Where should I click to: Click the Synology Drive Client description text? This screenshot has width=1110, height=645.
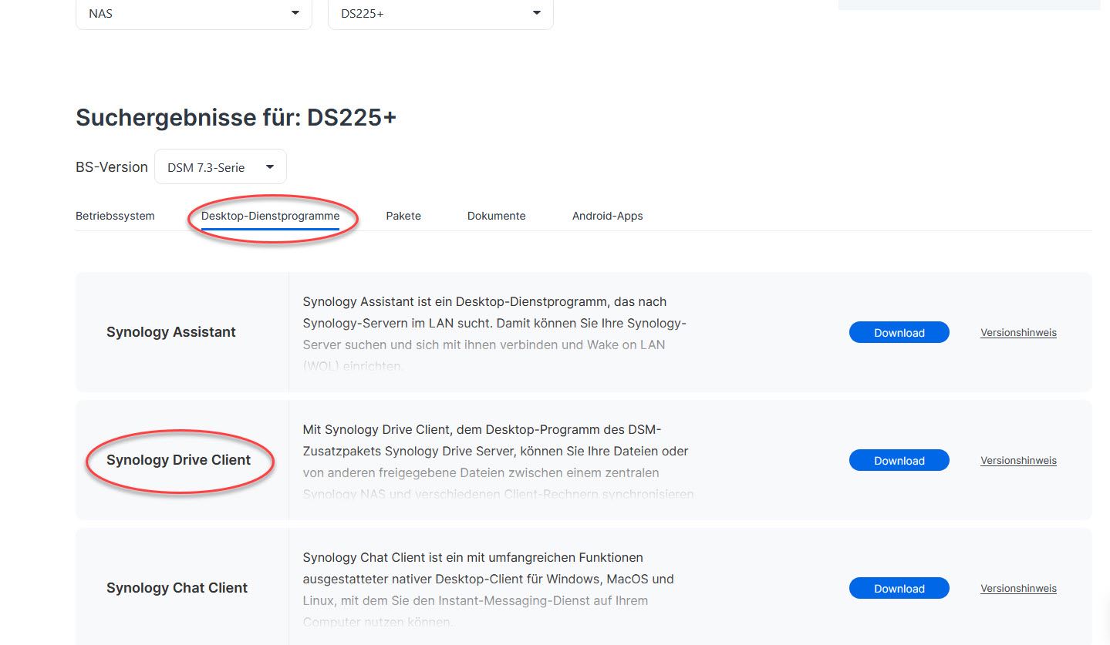(495, 451)
